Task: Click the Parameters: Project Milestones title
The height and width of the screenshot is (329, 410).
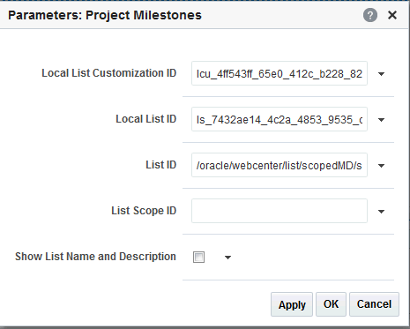Action: (x=105, y=15)
